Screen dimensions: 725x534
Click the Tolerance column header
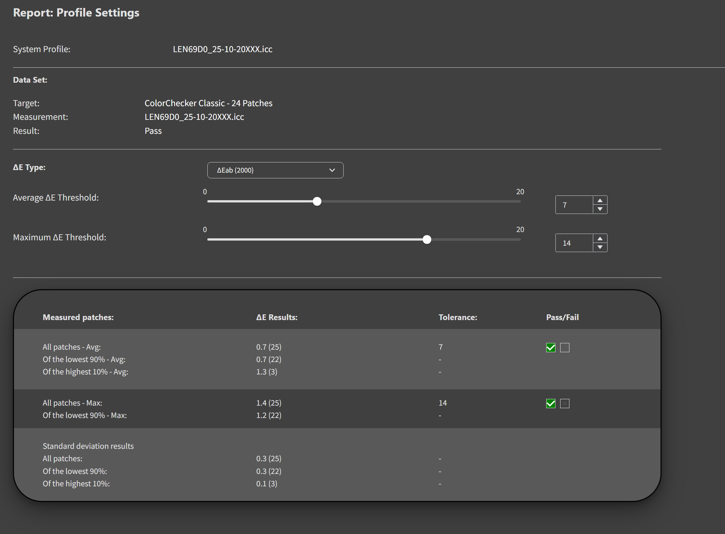pos(458,318)
